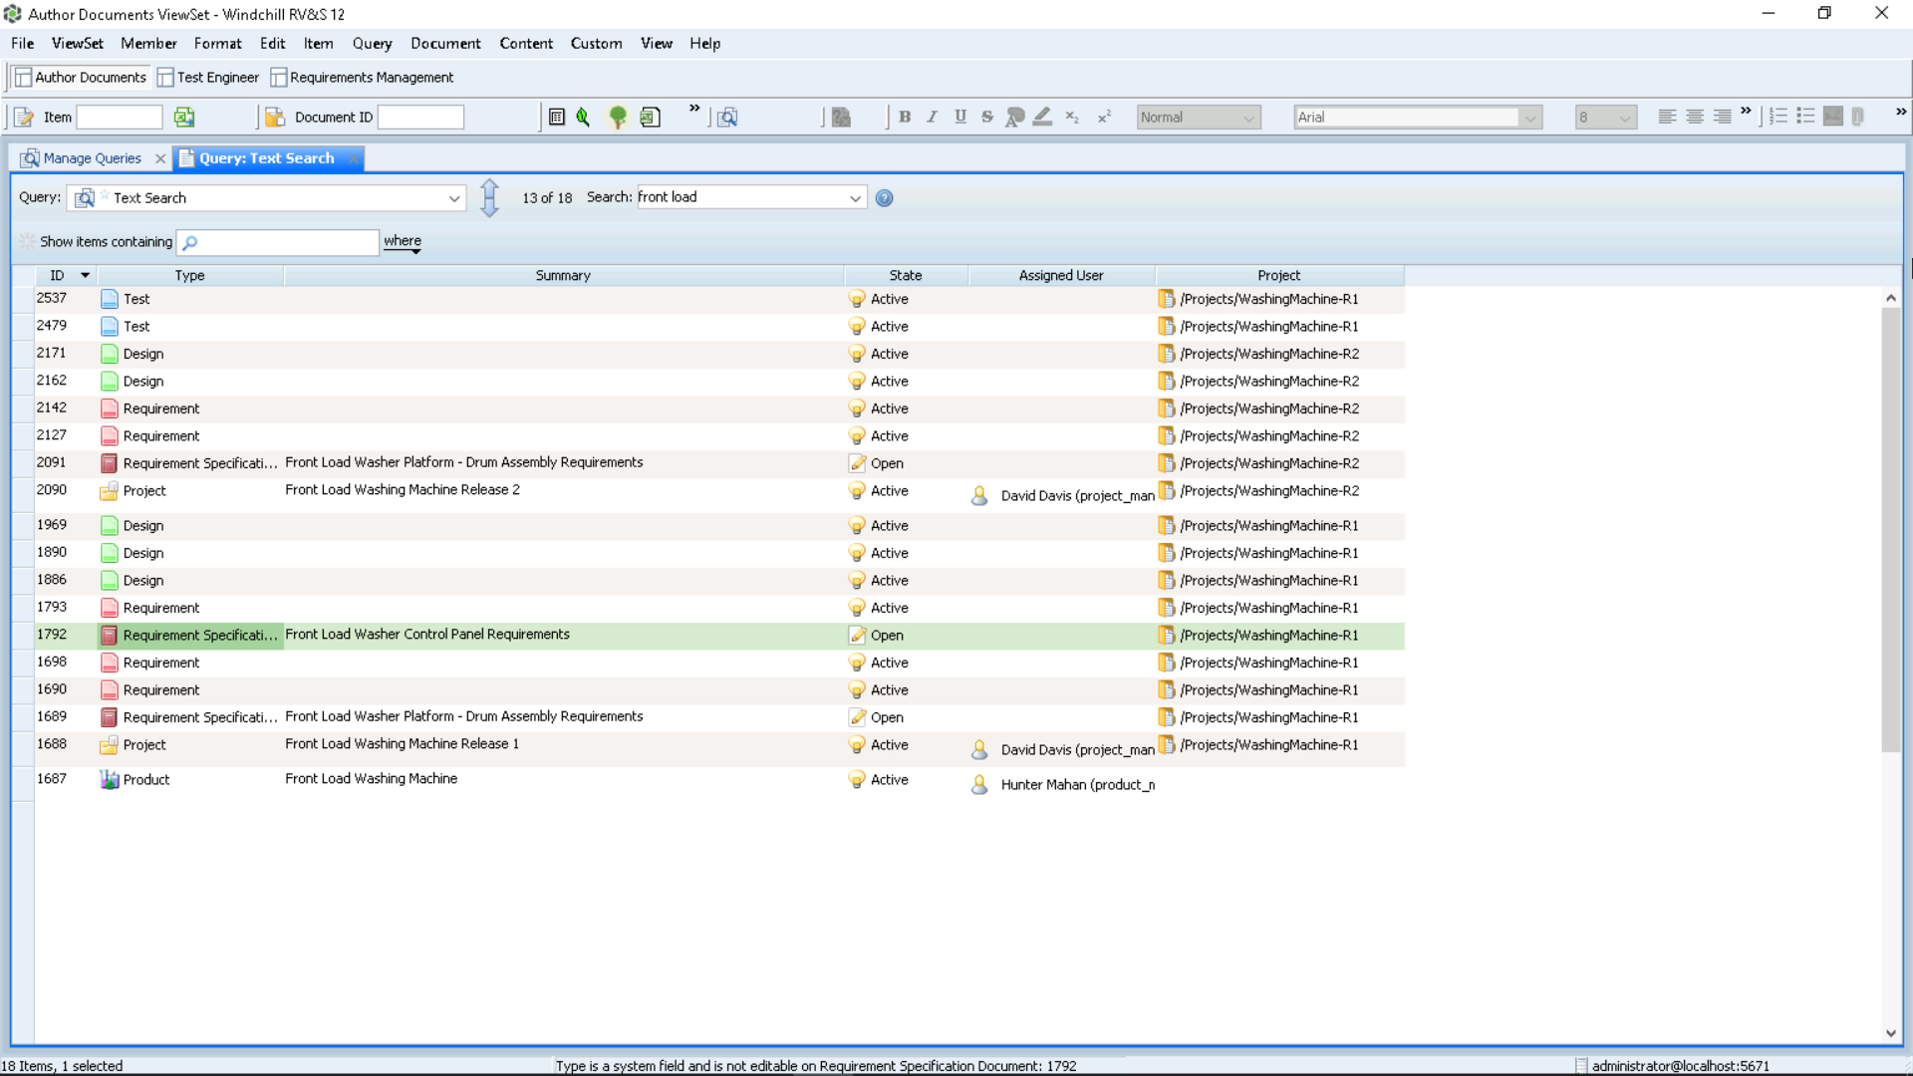Click the where filter expander
This screenshot has width=1913, height=1076.
403,242
